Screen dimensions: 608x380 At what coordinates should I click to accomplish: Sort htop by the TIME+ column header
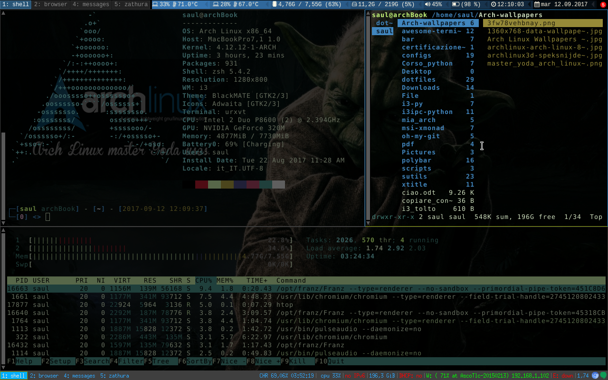coord(257,280)
